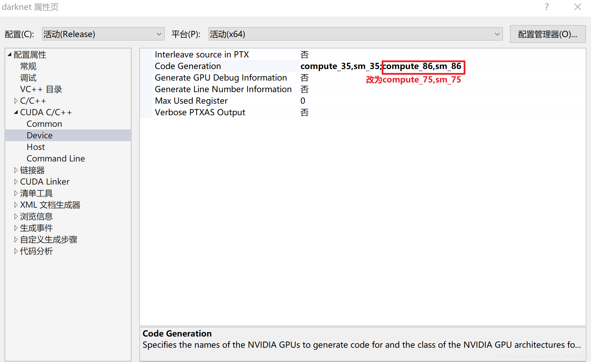
Task: Select the Verbose PTXAS Output property
Action: coord(200,112)
